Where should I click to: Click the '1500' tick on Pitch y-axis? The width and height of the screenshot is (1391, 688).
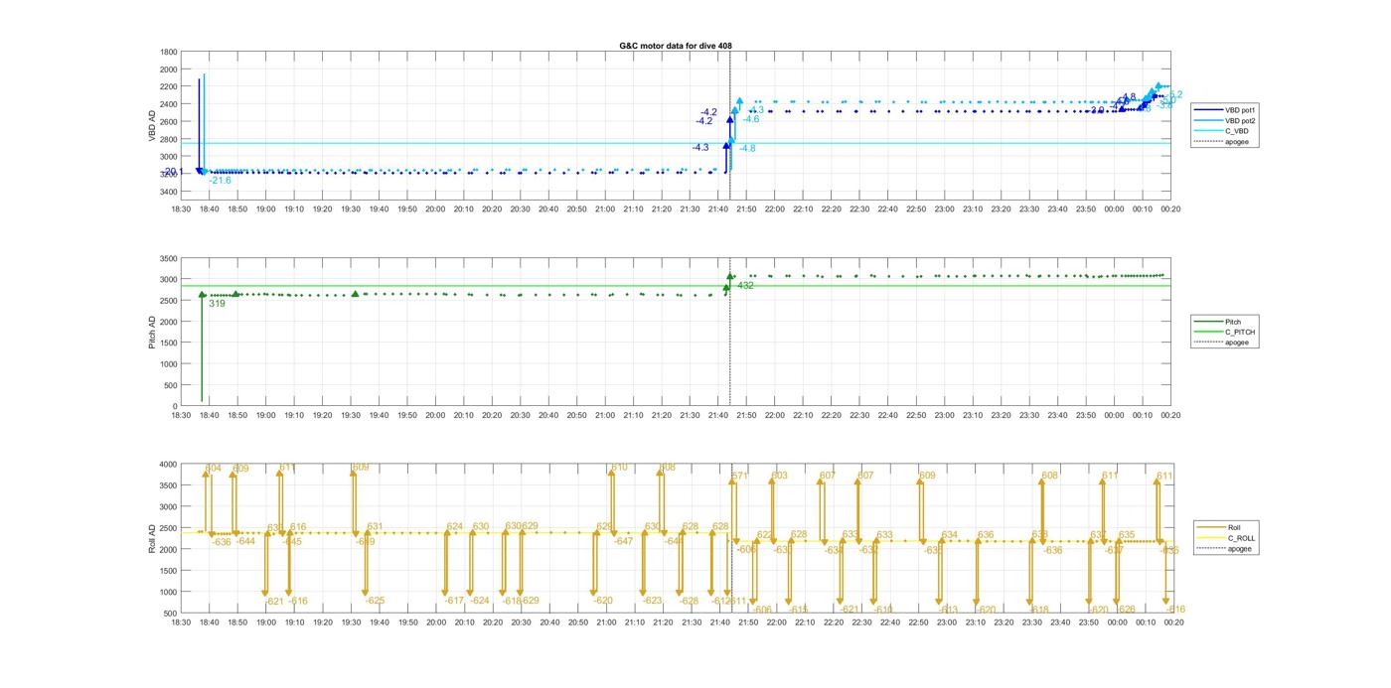(169, 343)
